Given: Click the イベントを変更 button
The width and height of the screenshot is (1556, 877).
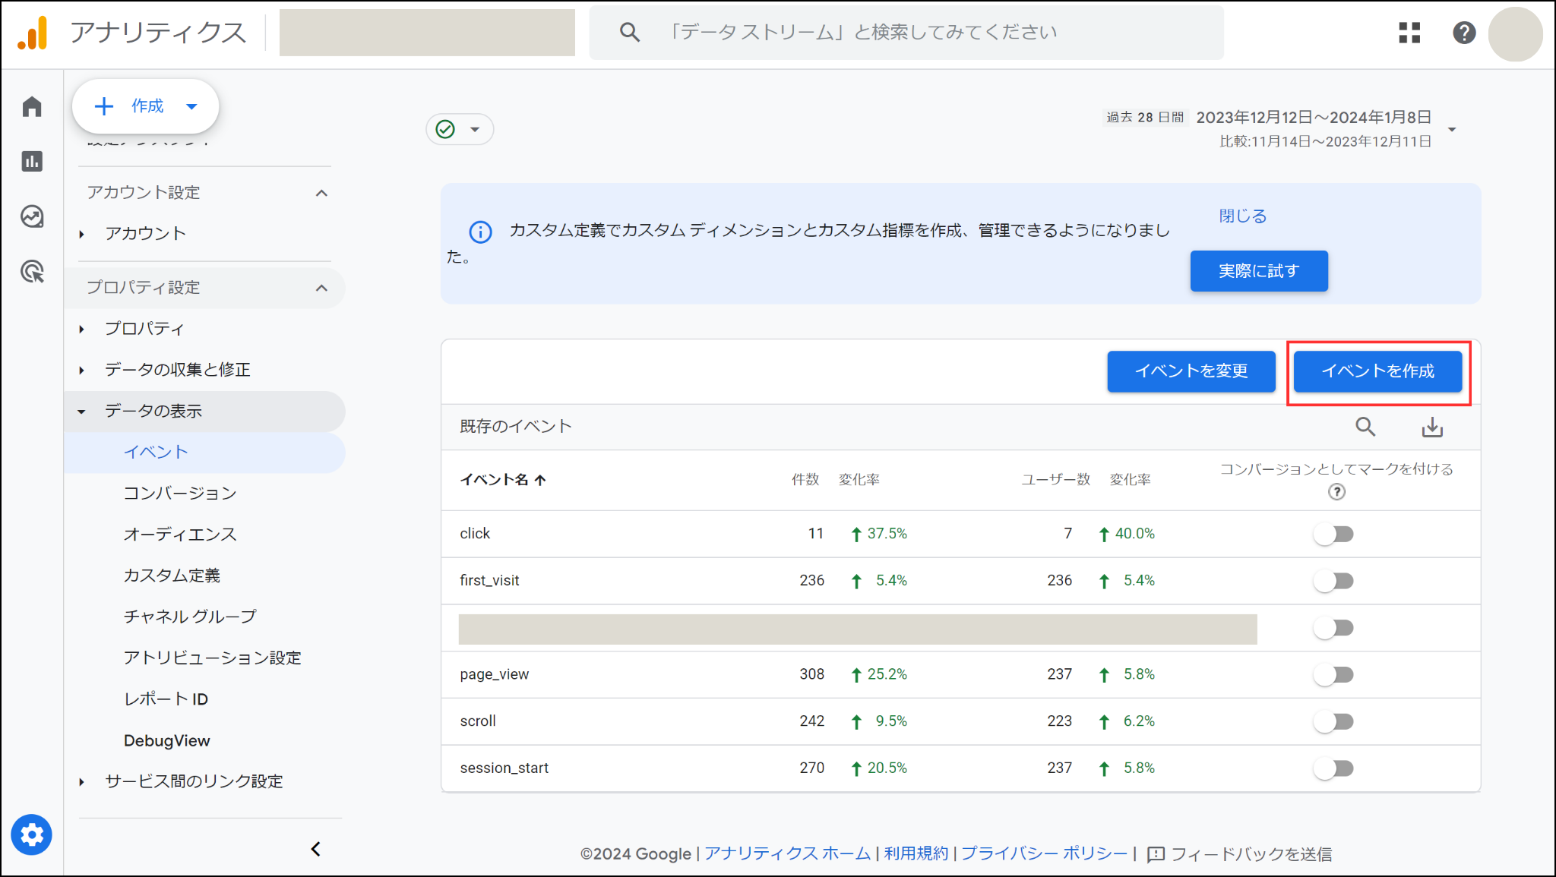Looking at the screenshot, I should point(1191,371).
